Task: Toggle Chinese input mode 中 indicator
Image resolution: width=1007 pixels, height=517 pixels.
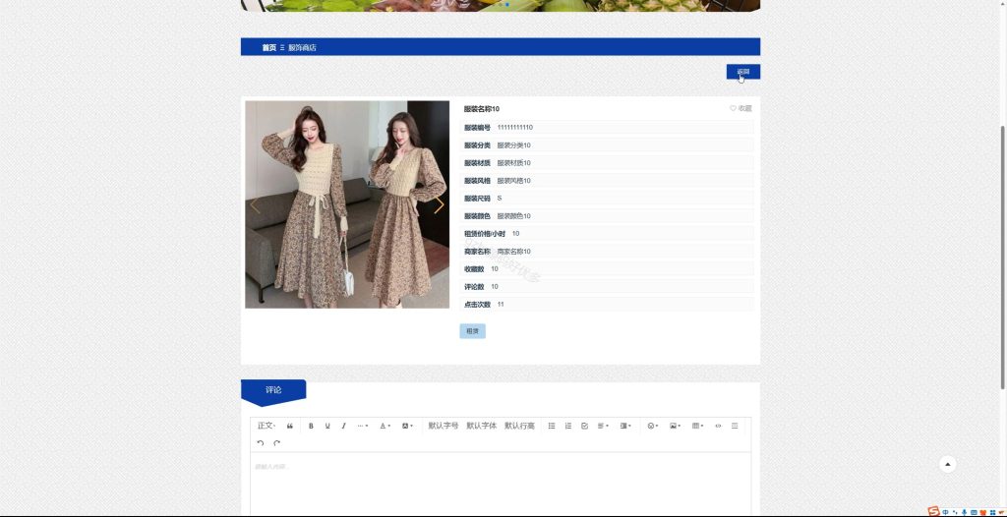Action: 945,512
